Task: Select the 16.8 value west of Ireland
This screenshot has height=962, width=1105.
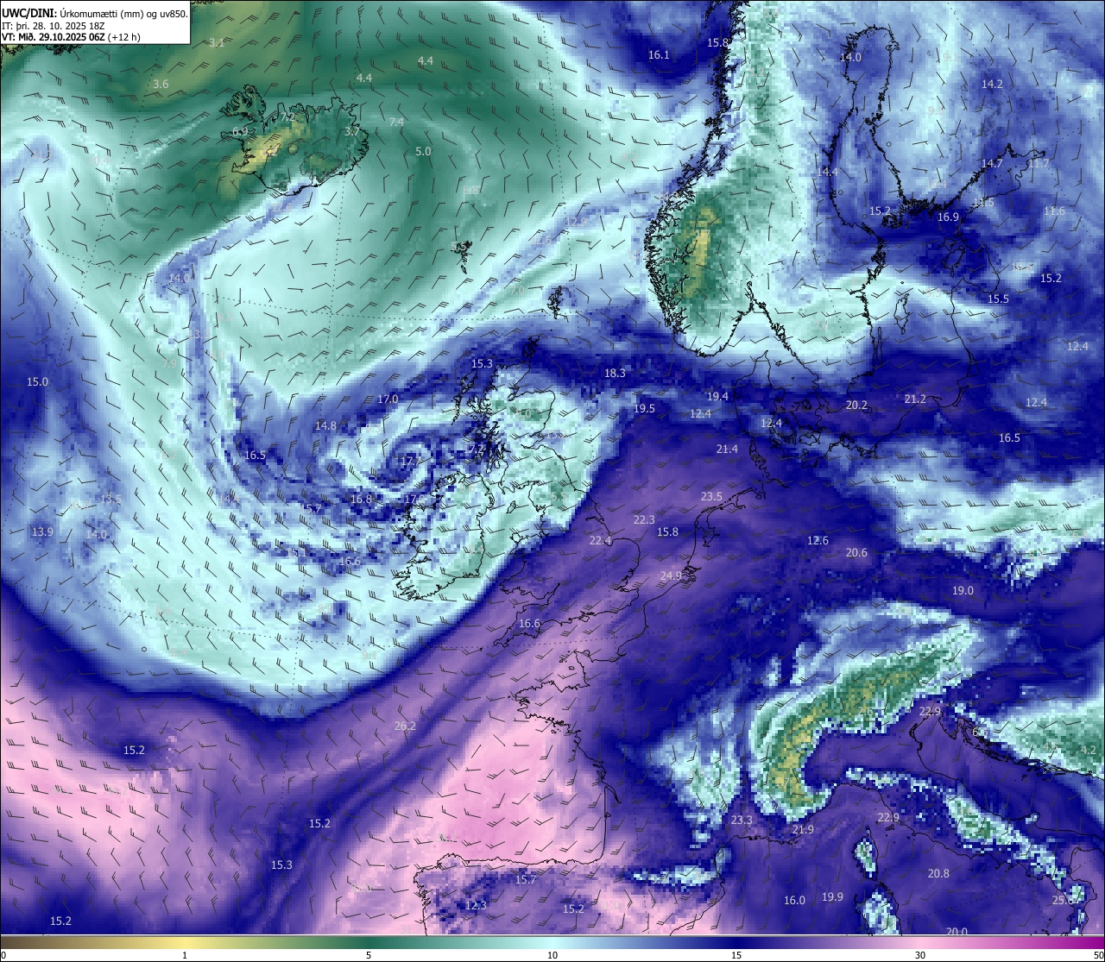Action: click(361, 499)
